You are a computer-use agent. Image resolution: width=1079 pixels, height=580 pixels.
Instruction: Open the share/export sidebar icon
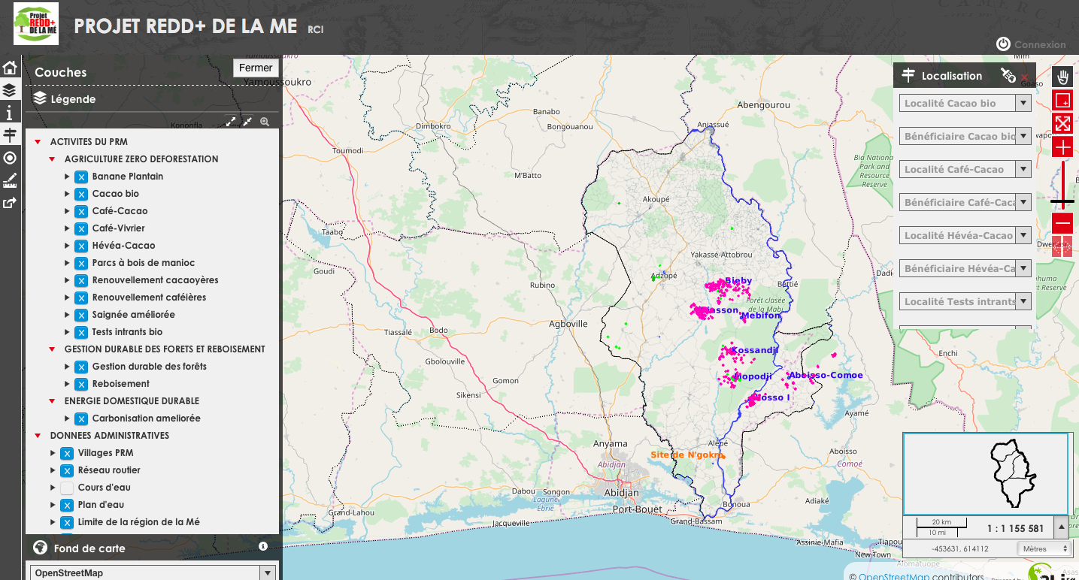(x=10, y=203)
